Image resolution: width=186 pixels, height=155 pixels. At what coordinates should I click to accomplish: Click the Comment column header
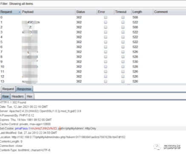click(169, 12)
